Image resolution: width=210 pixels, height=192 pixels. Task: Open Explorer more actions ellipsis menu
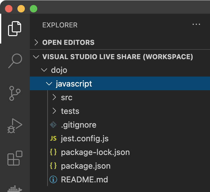tap(196, 24)
